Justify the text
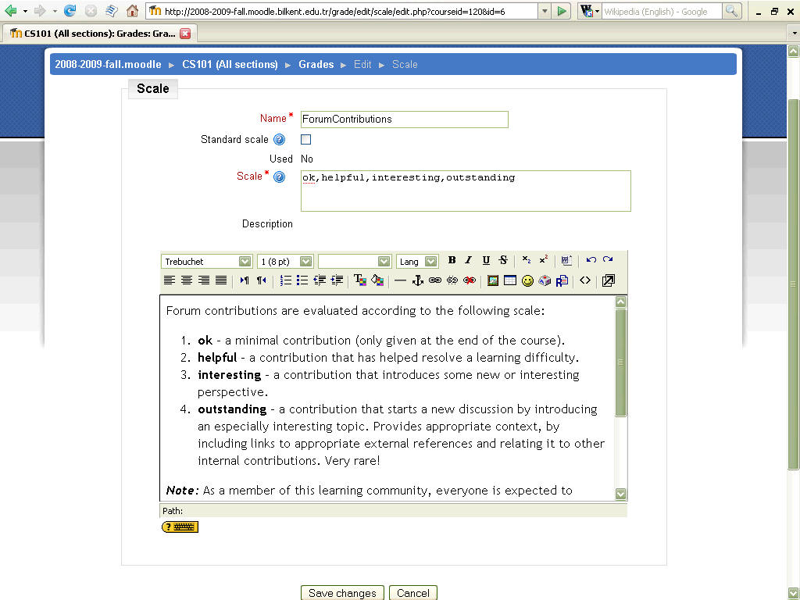800x600 pixels. coord(221,280)
